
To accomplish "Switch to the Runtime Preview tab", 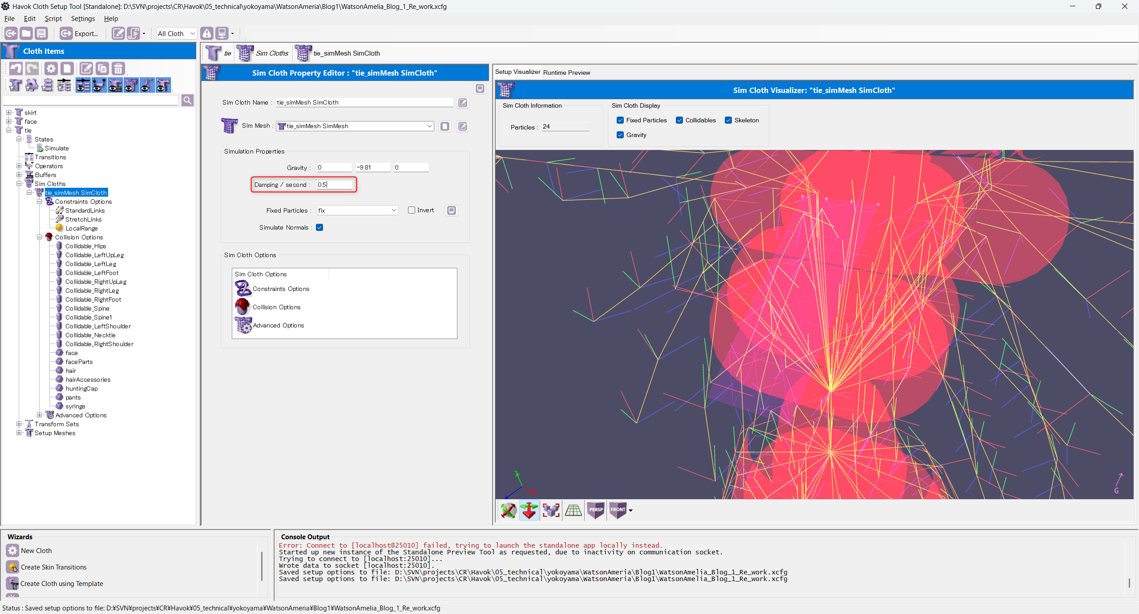I will [x=566, y=73].
